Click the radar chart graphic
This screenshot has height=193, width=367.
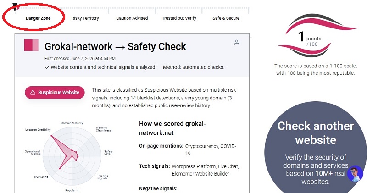pos(72,156)
